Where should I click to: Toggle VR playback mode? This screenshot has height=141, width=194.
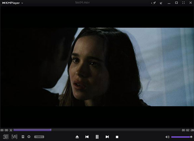14,137
